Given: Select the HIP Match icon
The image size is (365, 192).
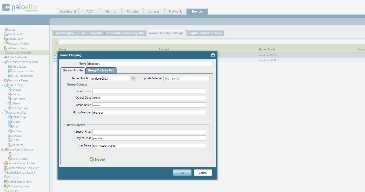Looking at the screenshot, I should (x=10, y=99).
